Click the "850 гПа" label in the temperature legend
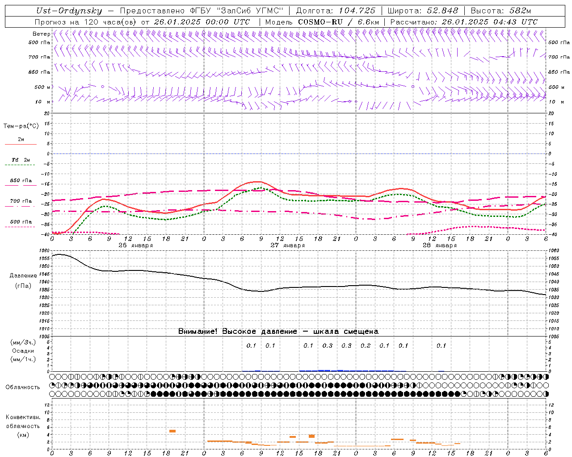This screenshot has width=572, height=457. pos(21,181)
